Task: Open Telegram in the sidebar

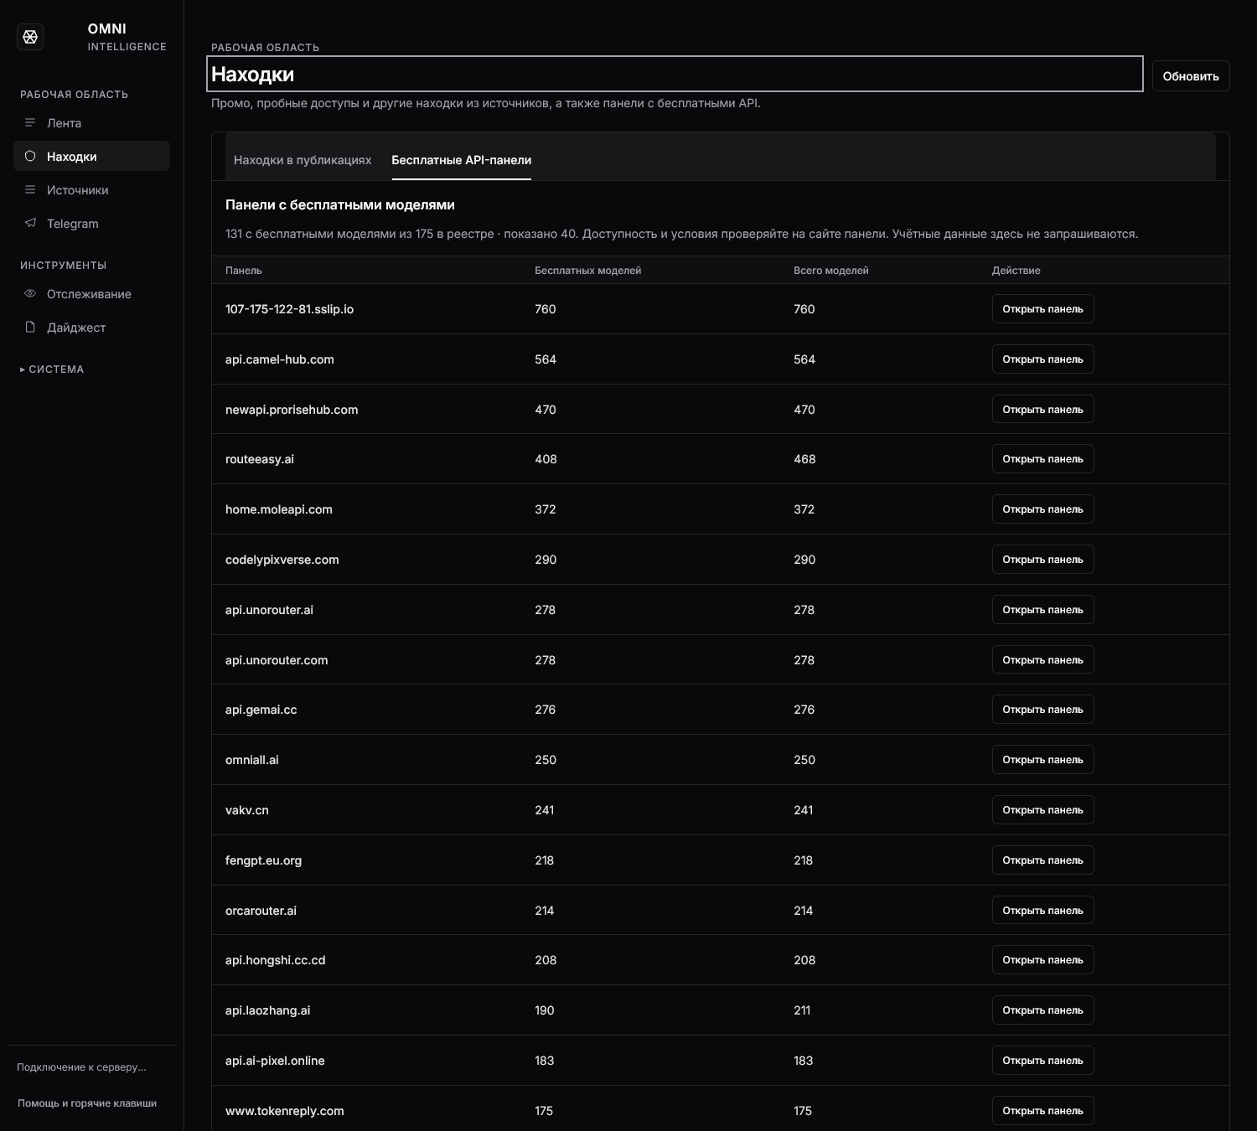Action: pyautogui.click(x=91, y=224)
